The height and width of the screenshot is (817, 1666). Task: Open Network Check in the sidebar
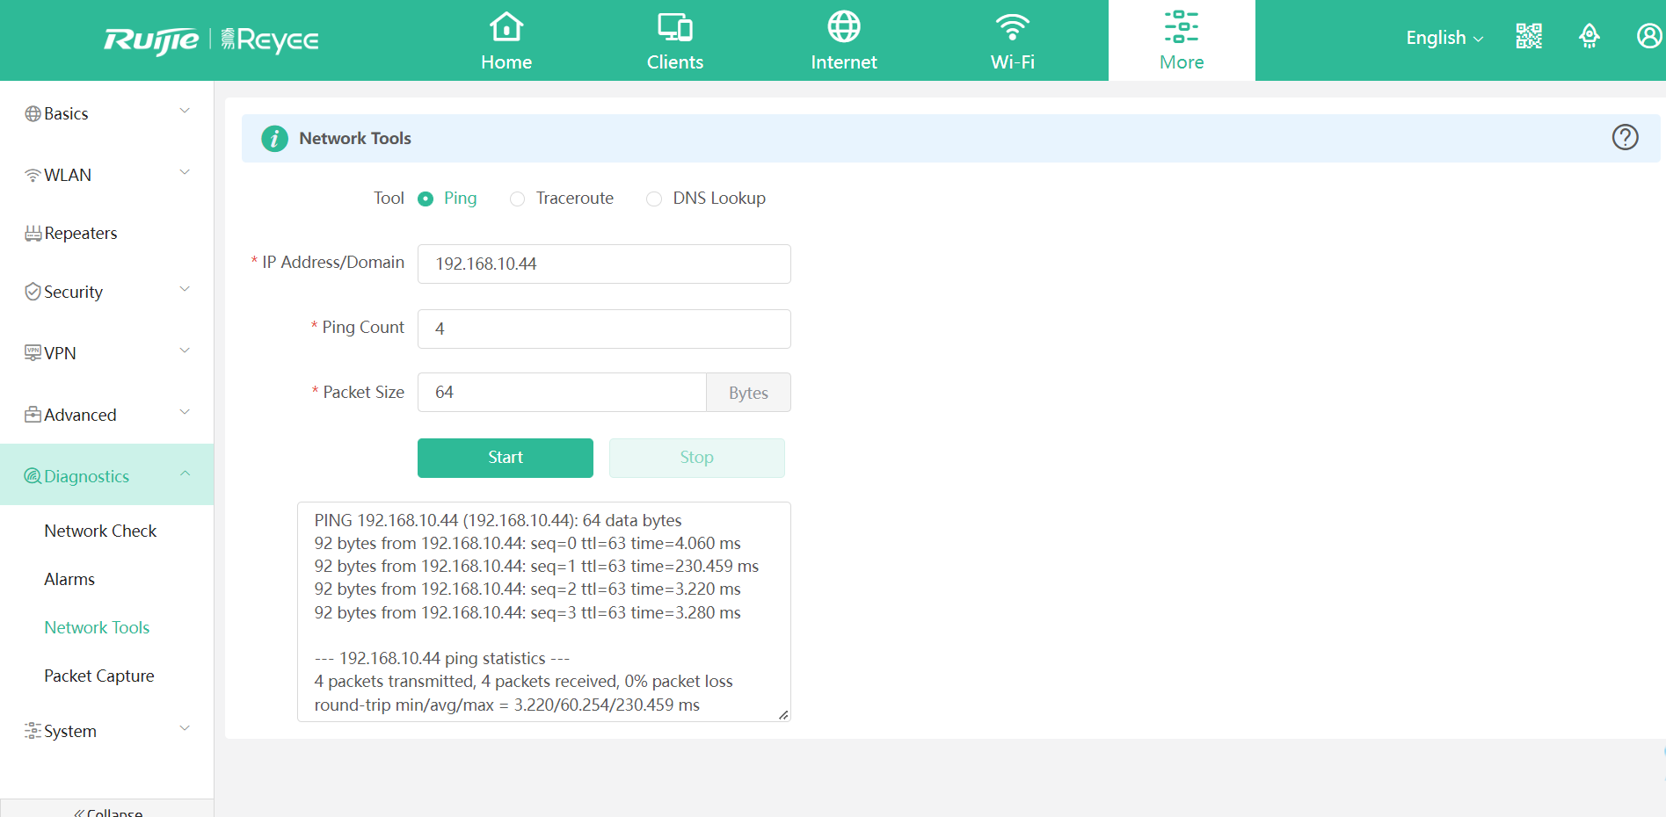pyautogui.click(x=100, y=531)
